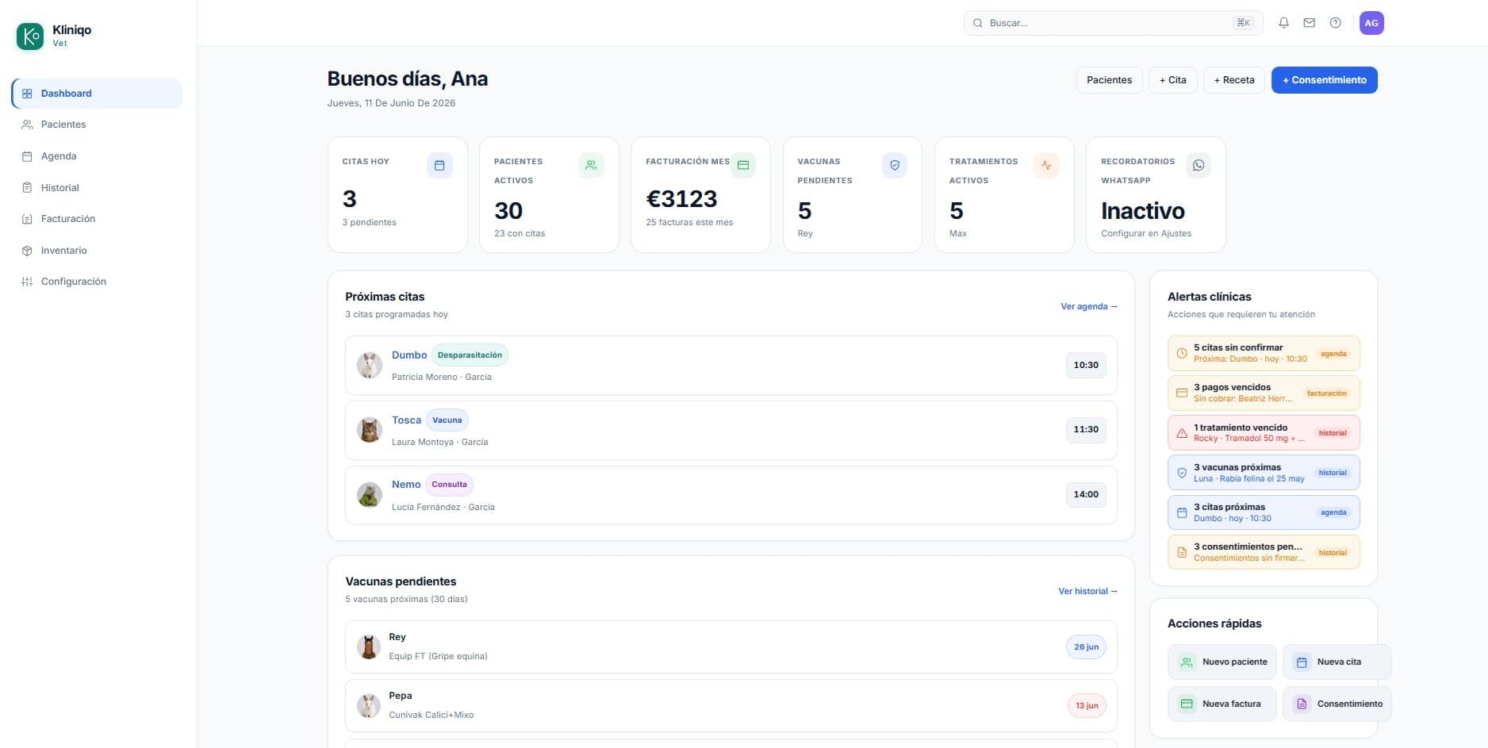Click the card icon in Facturación Mes

(743, 165)
